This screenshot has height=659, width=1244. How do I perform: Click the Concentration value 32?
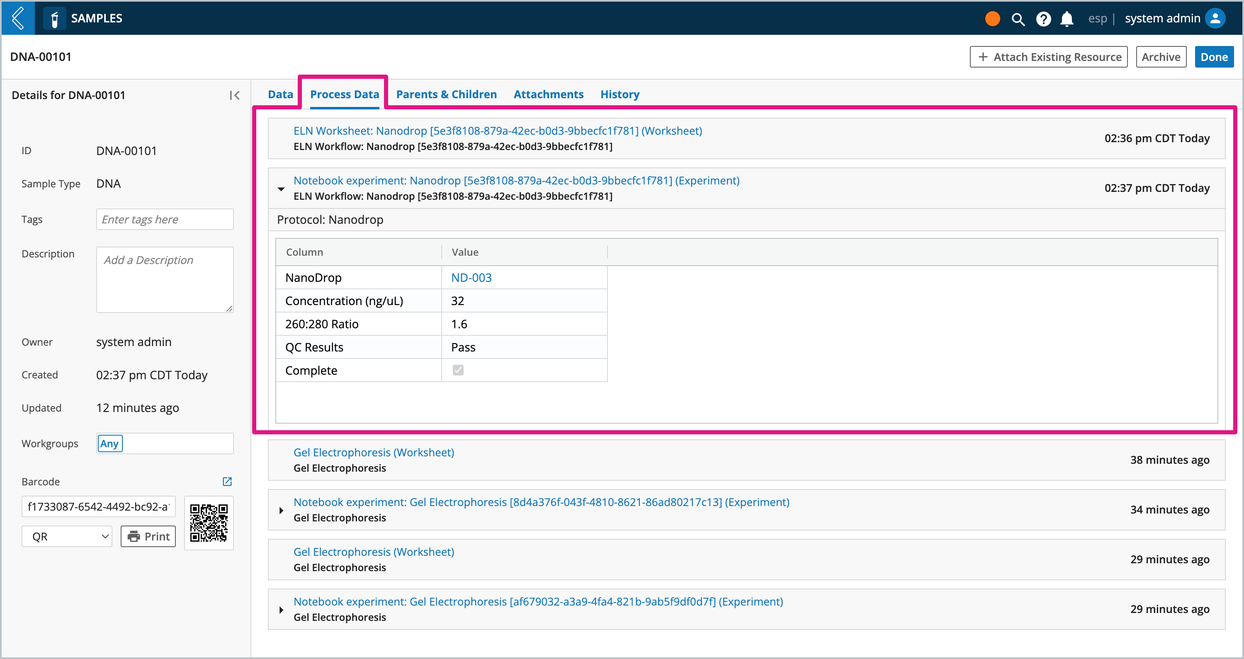click(x=457, y=301)
